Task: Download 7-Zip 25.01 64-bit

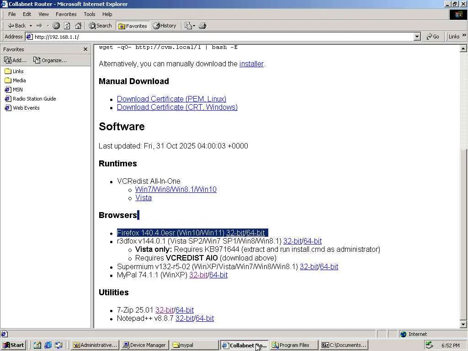Action: click(x=185, y=310)
